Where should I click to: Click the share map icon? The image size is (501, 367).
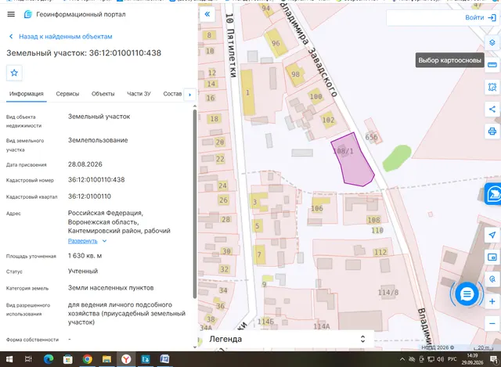[492, 109]
